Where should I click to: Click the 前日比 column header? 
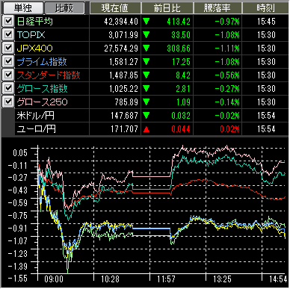point(167,8)
